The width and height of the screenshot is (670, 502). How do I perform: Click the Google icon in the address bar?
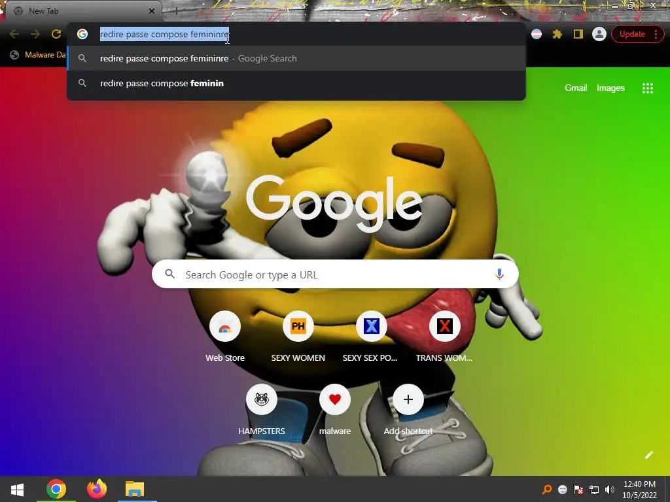point(82,34)
